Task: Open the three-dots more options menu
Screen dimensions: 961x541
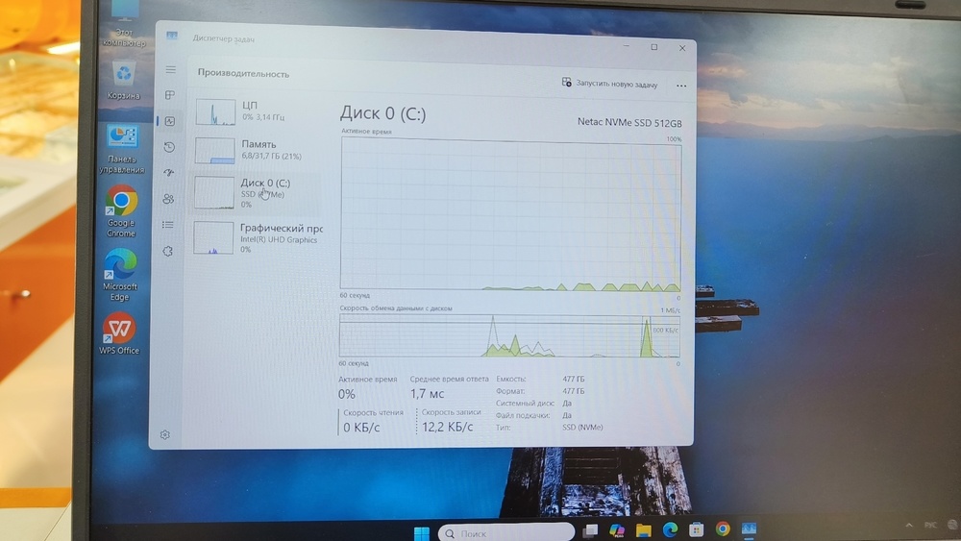Action: [x=681, y=86]
